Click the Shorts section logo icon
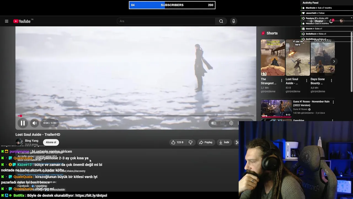Viewport: 353px width, 199px height. pos(263,33)
